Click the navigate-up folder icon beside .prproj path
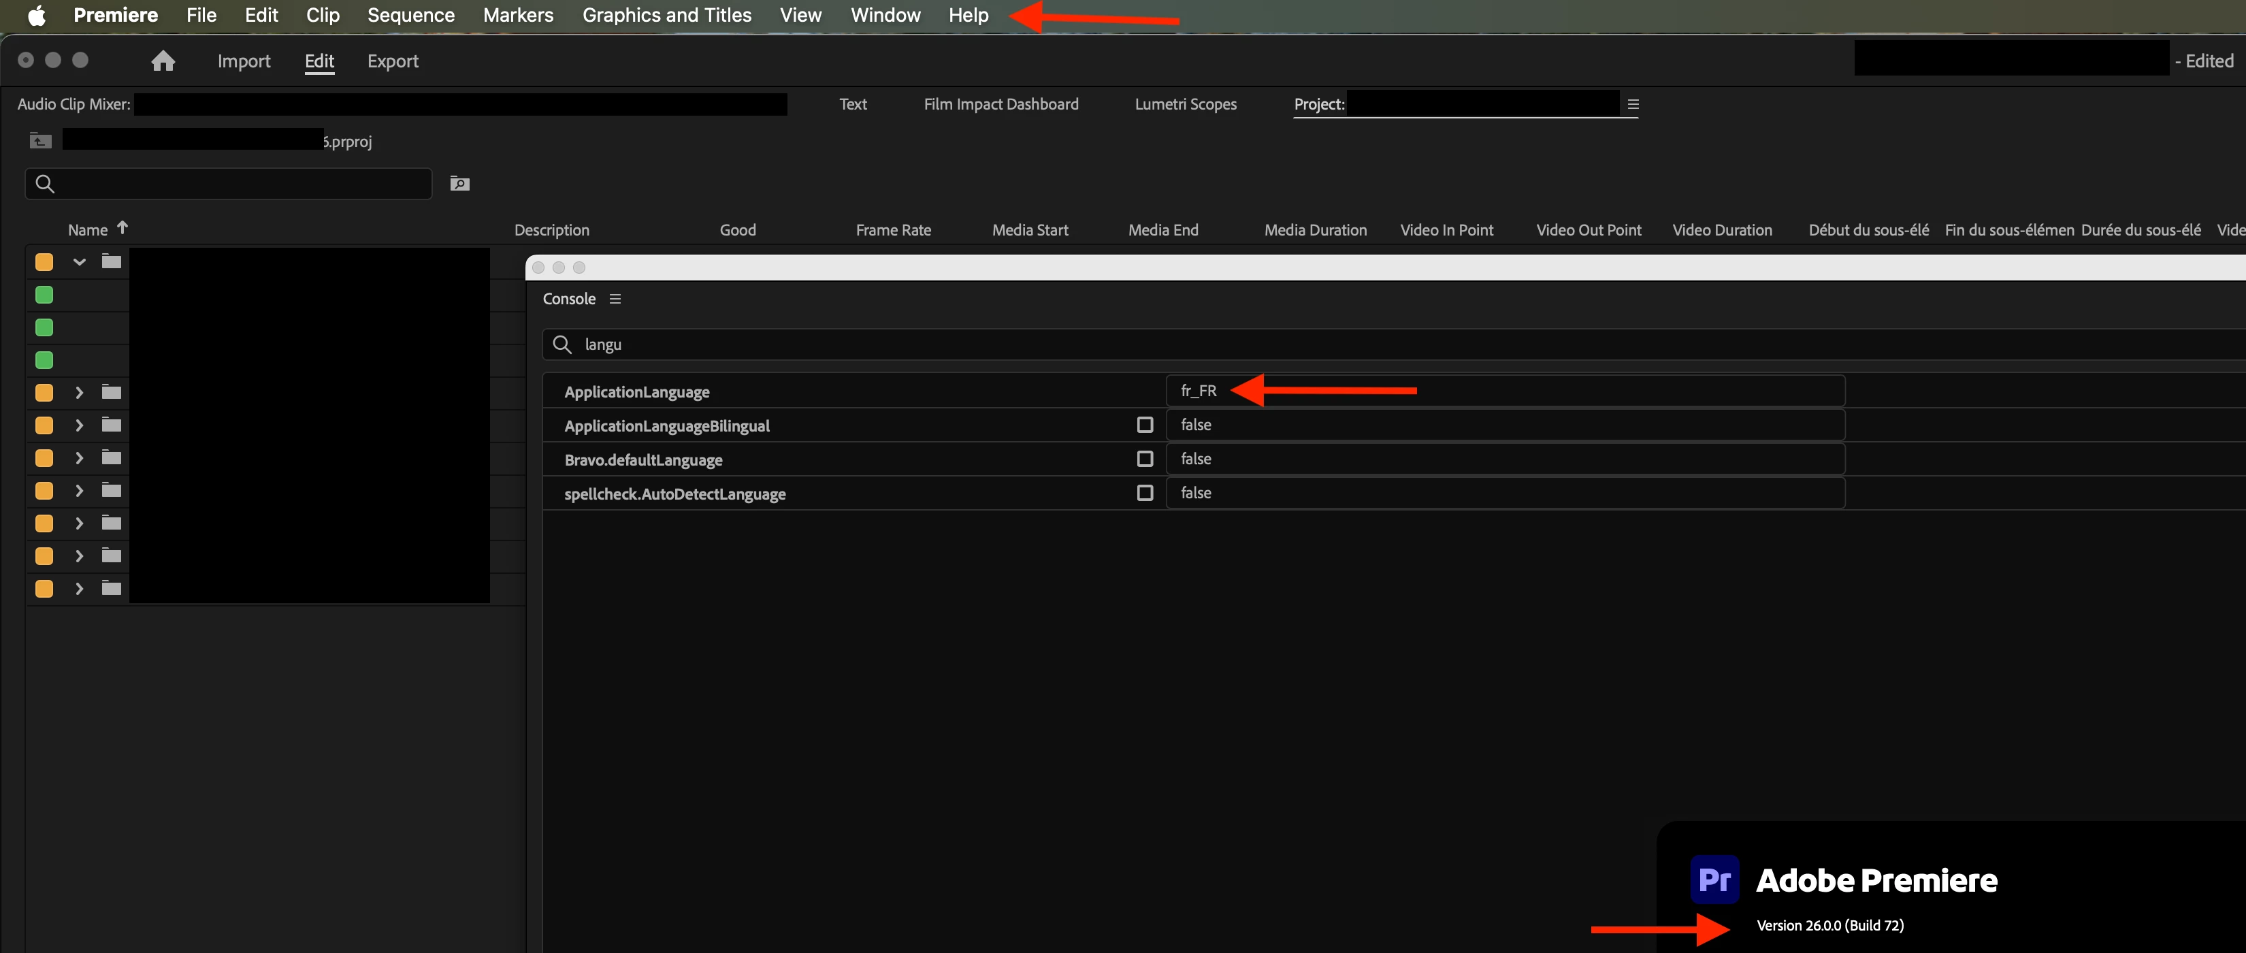 pyautogui.click(x=40, y=140)
